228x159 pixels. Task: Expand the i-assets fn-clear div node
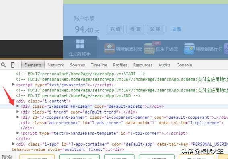(x=18, y=106)
